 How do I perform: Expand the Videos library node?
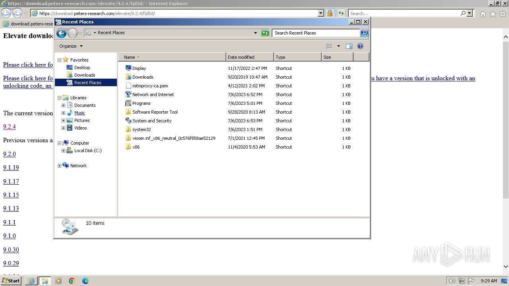(63, 128)
